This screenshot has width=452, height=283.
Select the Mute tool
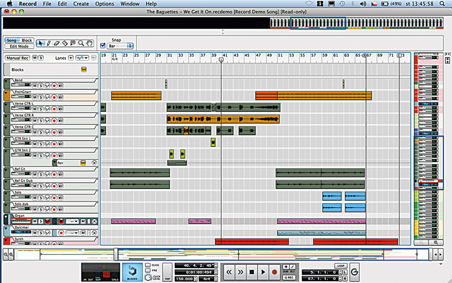(x=73, y=43)
